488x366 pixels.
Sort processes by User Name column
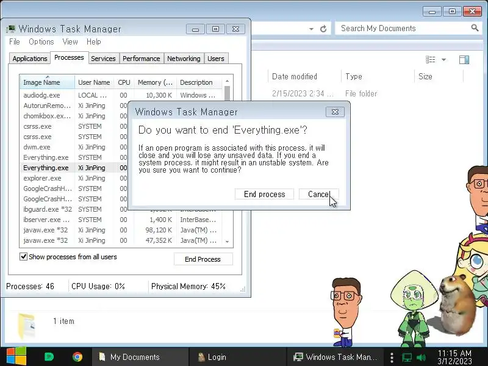[94, 82]
